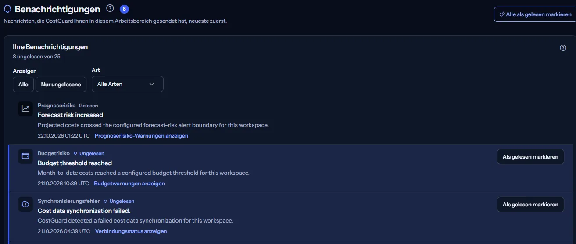Screen dimensions: 576x244
Task: Click timestamp 22.10.2026 01:22 UTC
Action: (64, 136)
